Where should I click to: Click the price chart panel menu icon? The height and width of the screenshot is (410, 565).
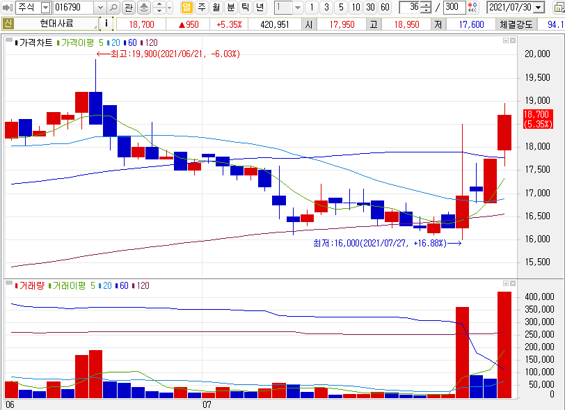tap(9, 40)
